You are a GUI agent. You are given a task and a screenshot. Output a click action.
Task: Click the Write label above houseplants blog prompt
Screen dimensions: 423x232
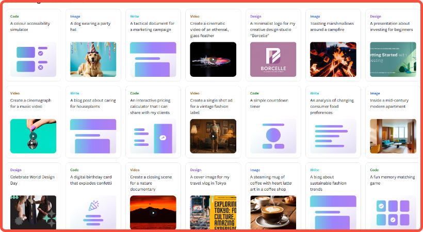75,93
